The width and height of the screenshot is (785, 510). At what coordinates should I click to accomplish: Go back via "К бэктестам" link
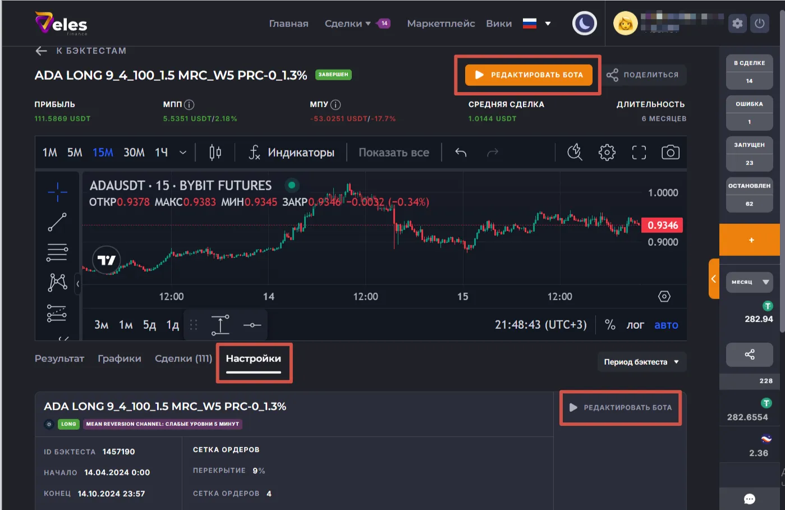tap(81, 51)
